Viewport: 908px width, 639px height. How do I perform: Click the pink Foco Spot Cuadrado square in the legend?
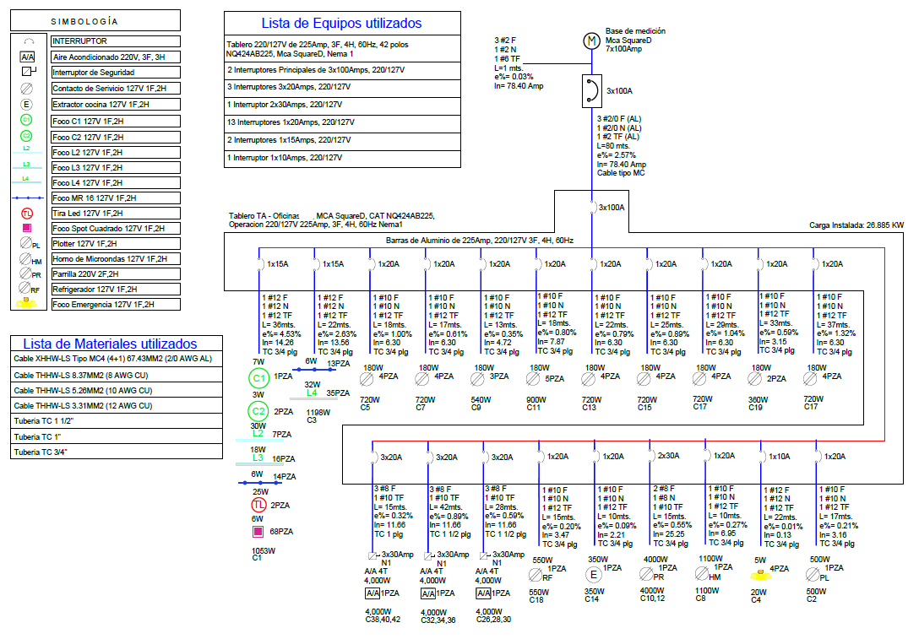27,229
